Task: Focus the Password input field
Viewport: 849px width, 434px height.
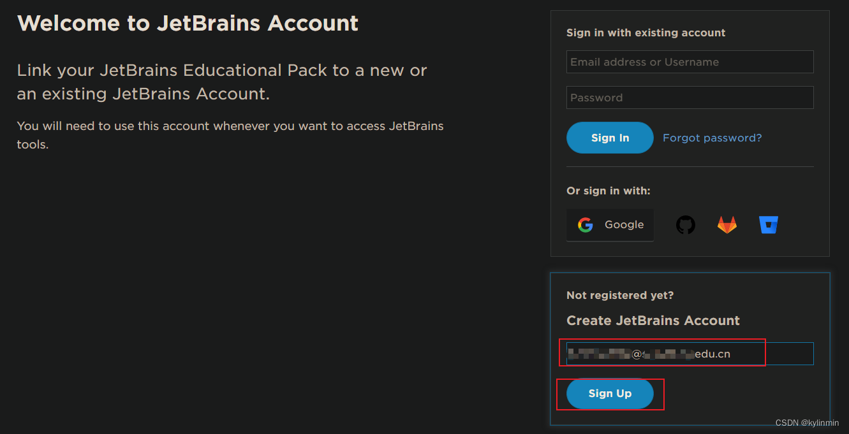Action: tap(690, 98)
